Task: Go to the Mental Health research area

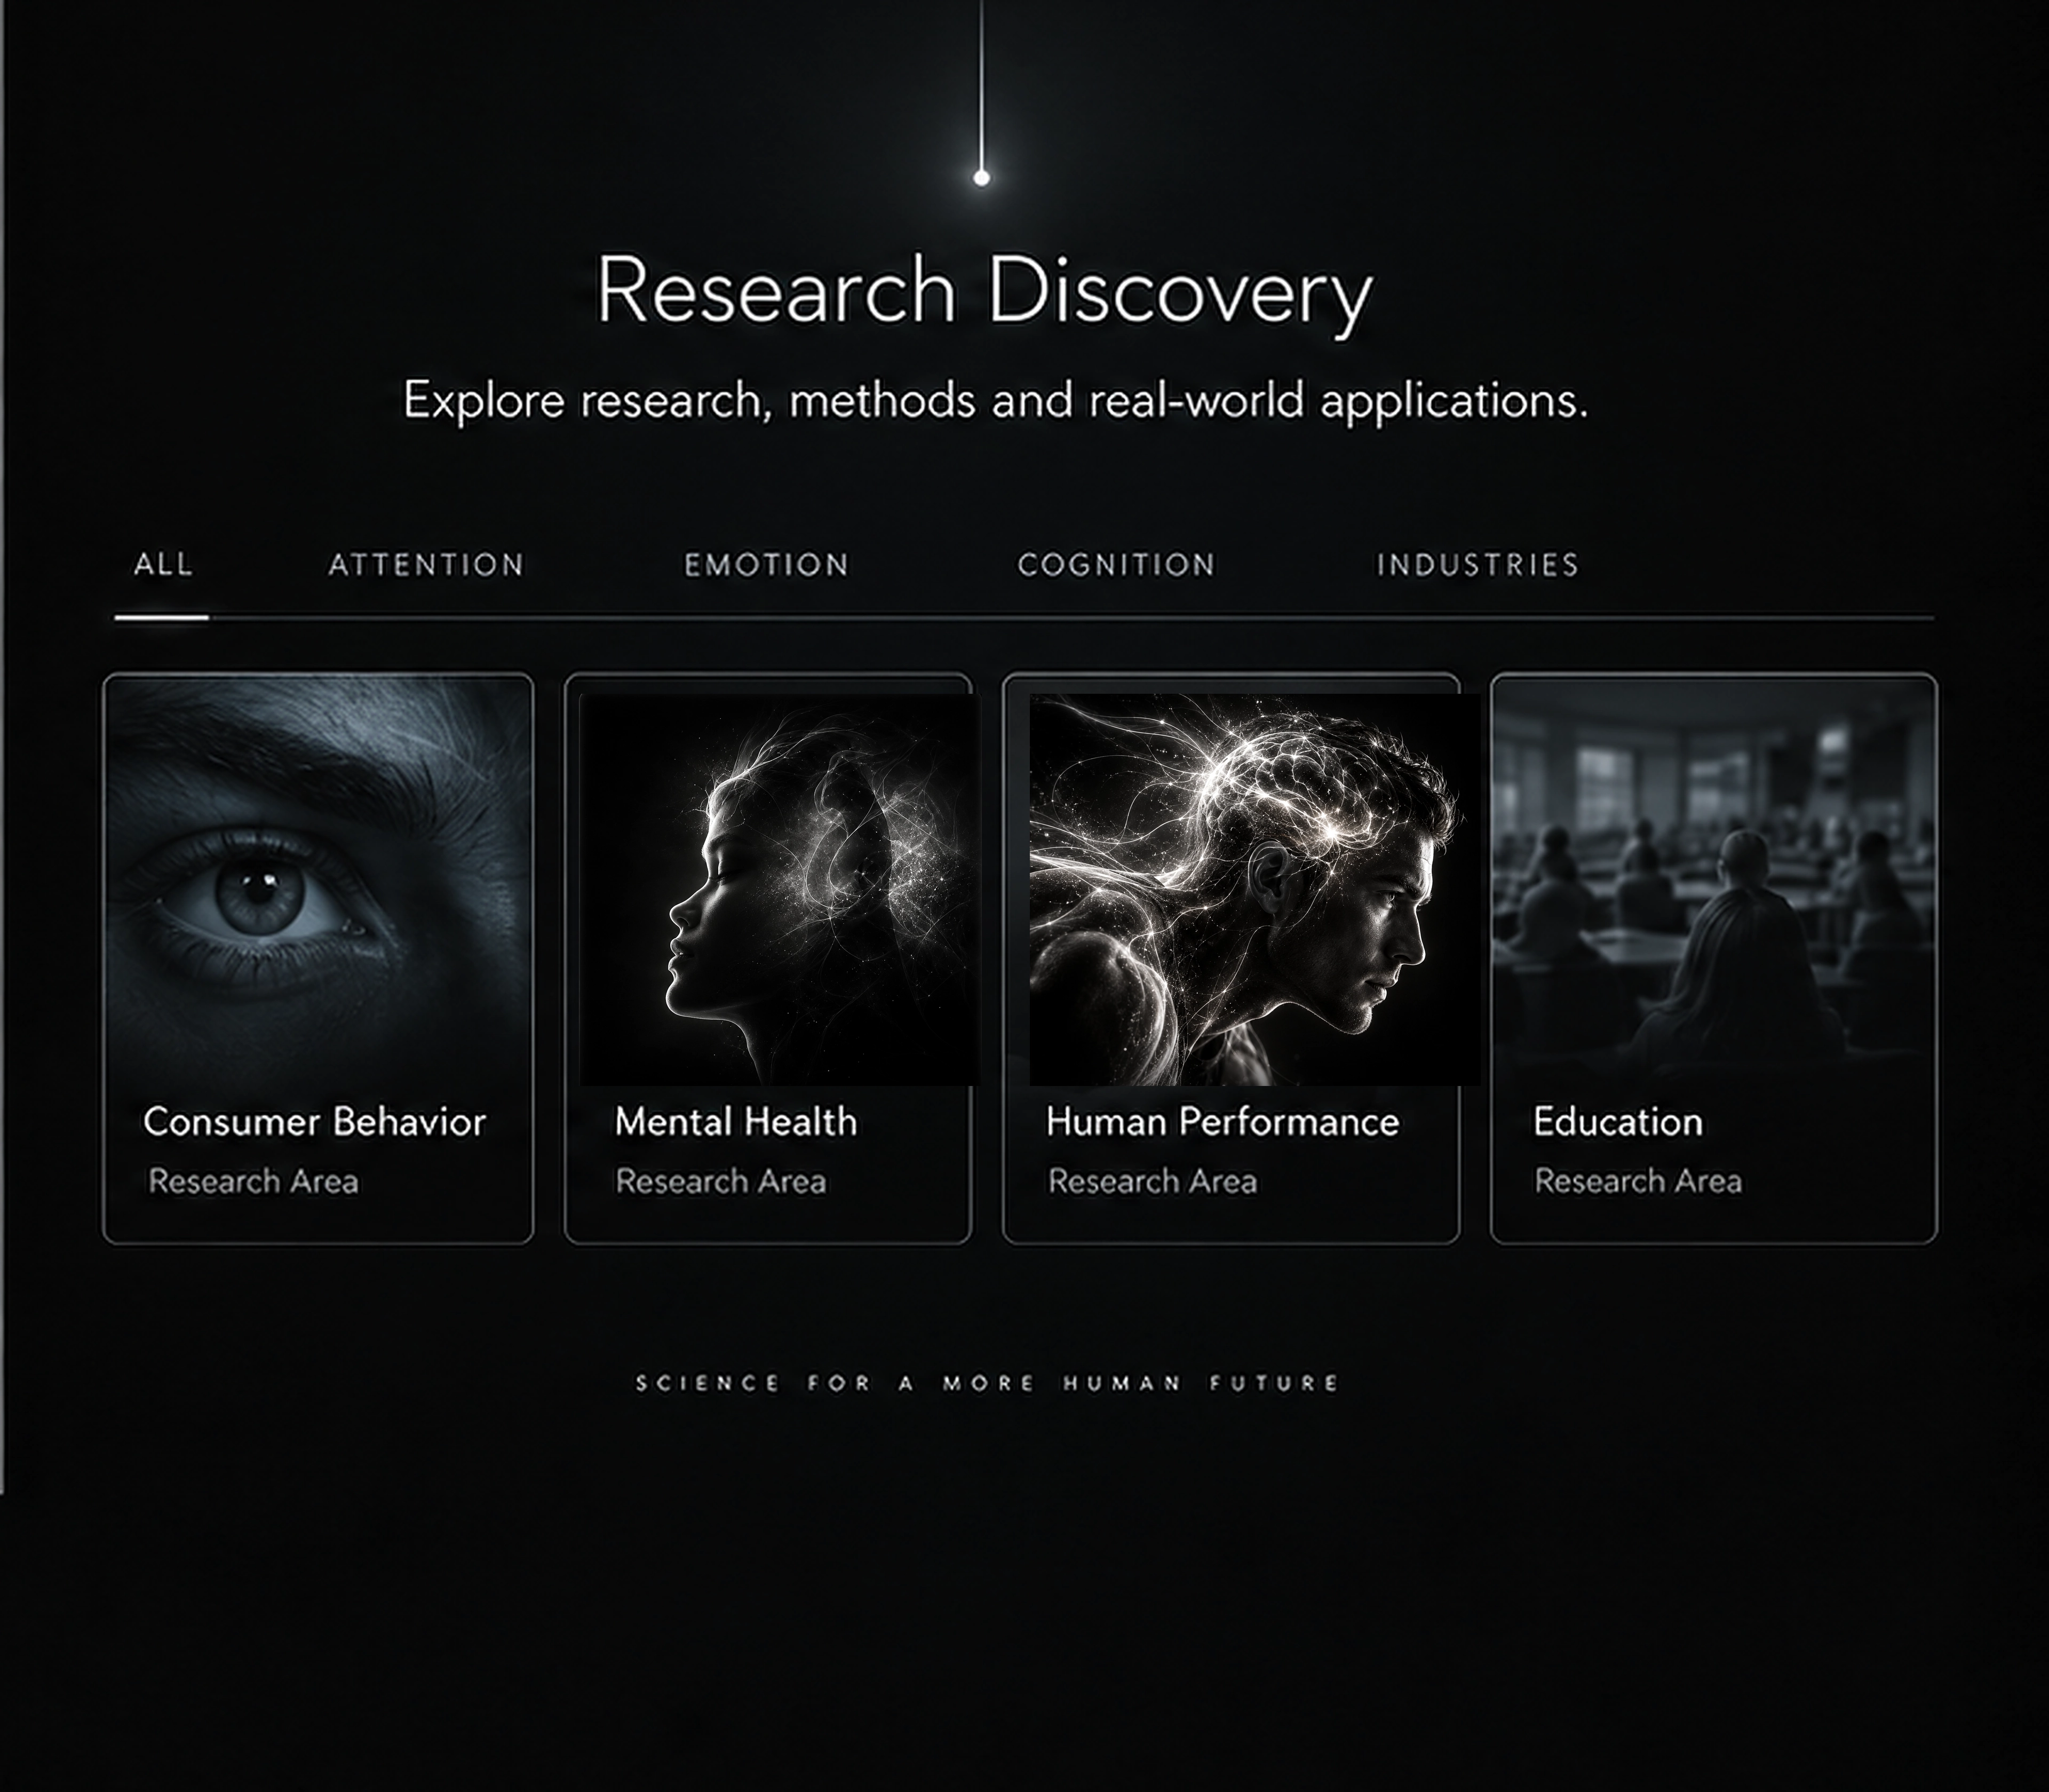Action: click(736, 1122)
